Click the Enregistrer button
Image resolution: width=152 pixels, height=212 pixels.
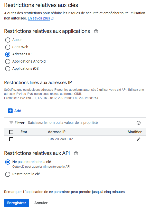(x=17, y=203)
